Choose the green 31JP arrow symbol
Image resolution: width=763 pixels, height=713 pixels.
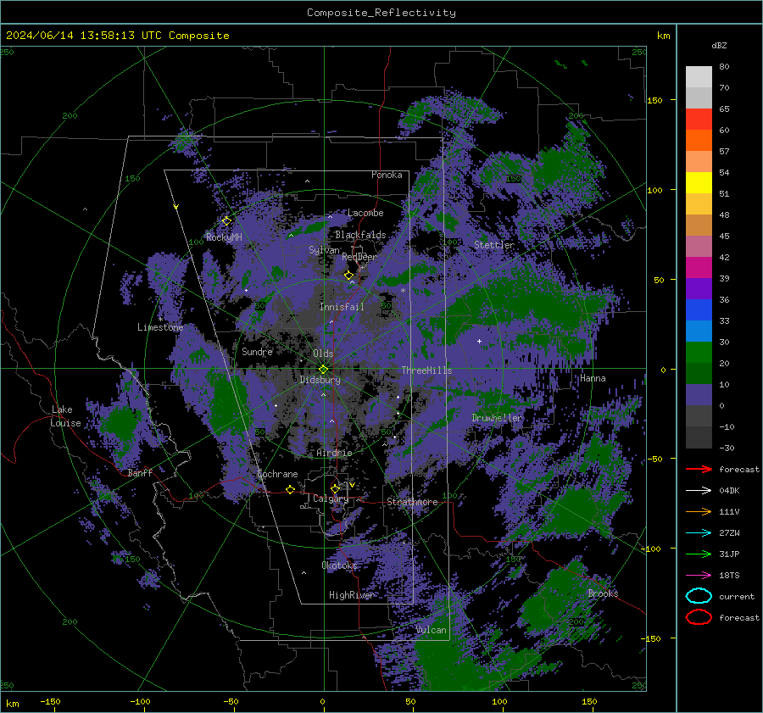pyautogui.click(x=699, y=554)
